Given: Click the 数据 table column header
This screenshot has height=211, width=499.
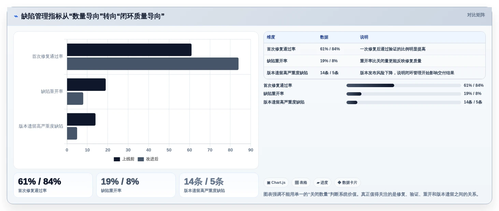Looking at the screenshot, I should click(x=324, y=37).
